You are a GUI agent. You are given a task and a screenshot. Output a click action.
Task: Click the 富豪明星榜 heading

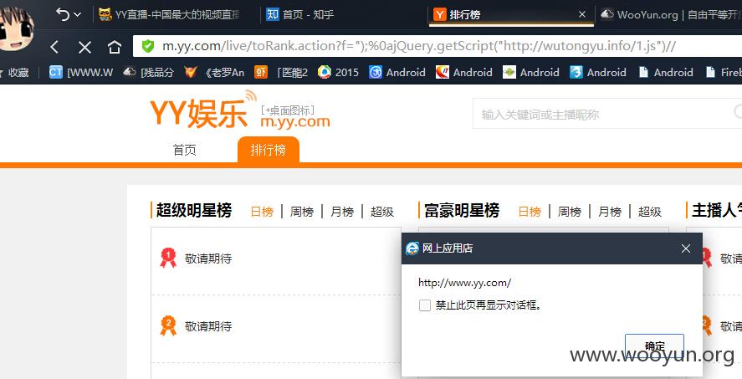click(462, 210)
